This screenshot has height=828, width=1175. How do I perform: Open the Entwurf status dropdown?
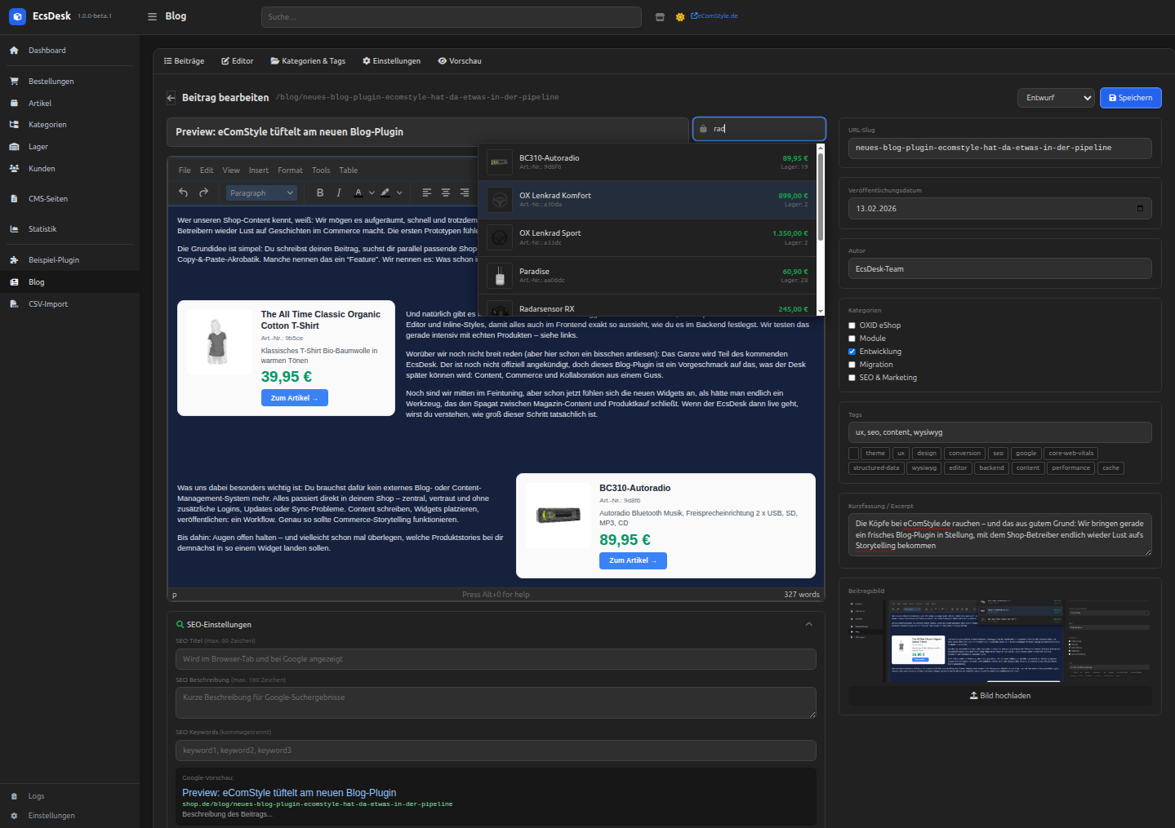tap(1056, 97)
